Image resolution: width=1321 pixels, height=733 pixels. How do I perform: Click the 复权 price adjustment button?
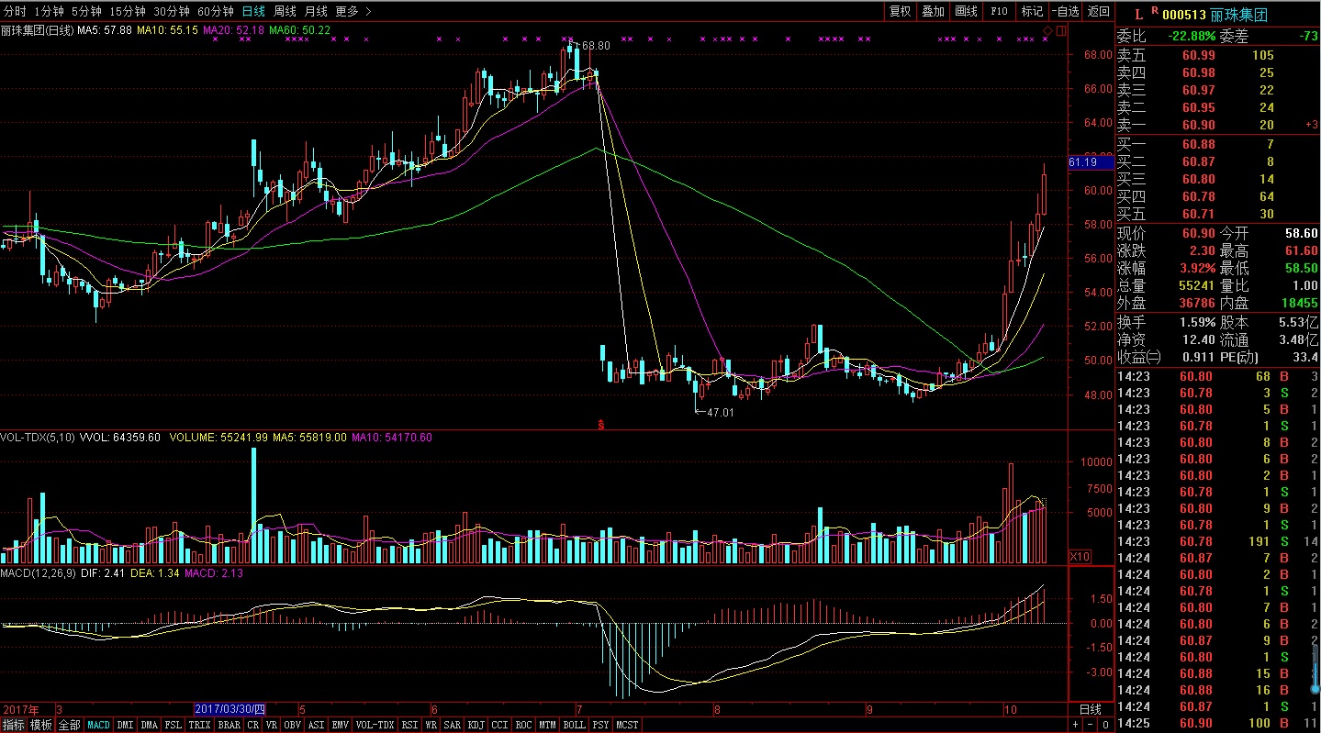click(900, 11)
